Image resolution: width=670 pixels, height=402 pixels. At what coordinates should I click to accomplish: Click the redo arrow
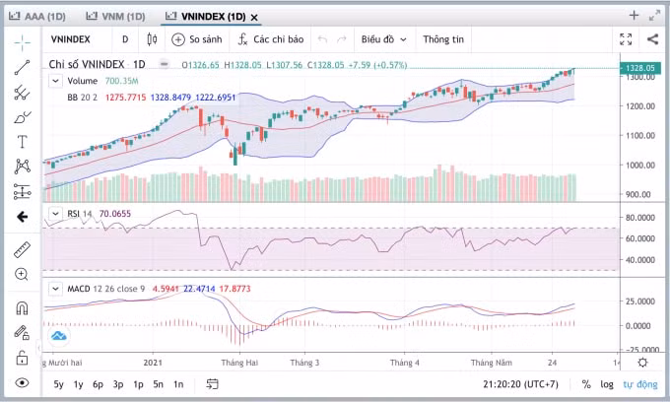coord(341,39)
